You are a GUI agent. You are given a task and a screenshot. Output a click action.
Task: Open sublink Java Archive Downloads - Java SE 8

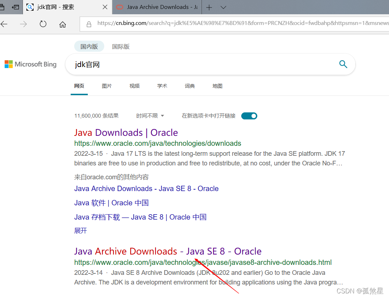(146, 189)
